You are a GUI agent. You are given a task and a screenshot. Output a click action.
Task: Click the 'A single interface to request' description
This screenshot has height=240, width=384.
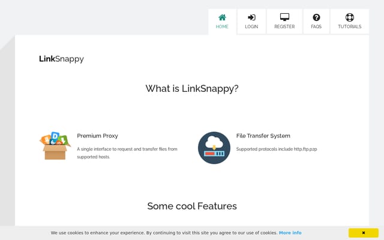click(x=127, y=153)
